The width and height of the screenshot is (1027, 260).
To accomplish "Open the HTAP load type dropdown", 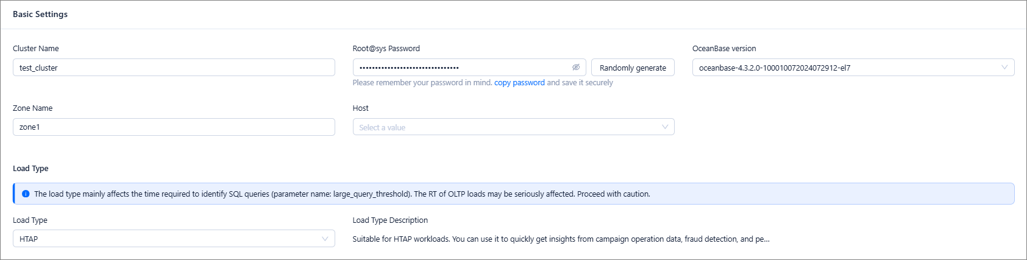I will click(174, 239).
